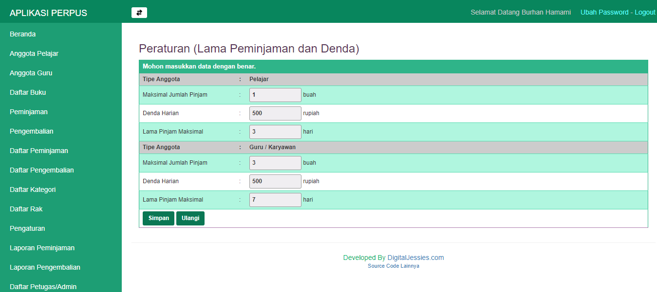This screenshot has height=292, width=657.
Task: Click Pelajar Denda Harian input field
Action: 275,113
